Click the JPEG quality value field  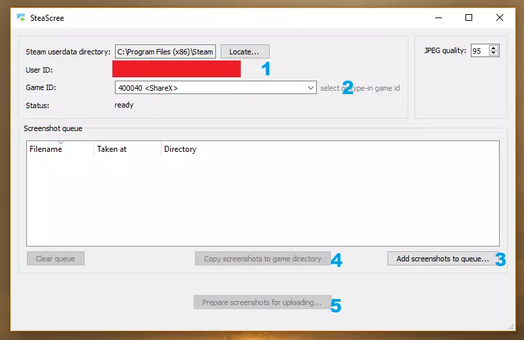click(x=480, y=51)
